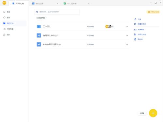Viewport: 163px width, 122px height.
Task: Switch to the 会议纪要 document tab
Action: (38, 4)
